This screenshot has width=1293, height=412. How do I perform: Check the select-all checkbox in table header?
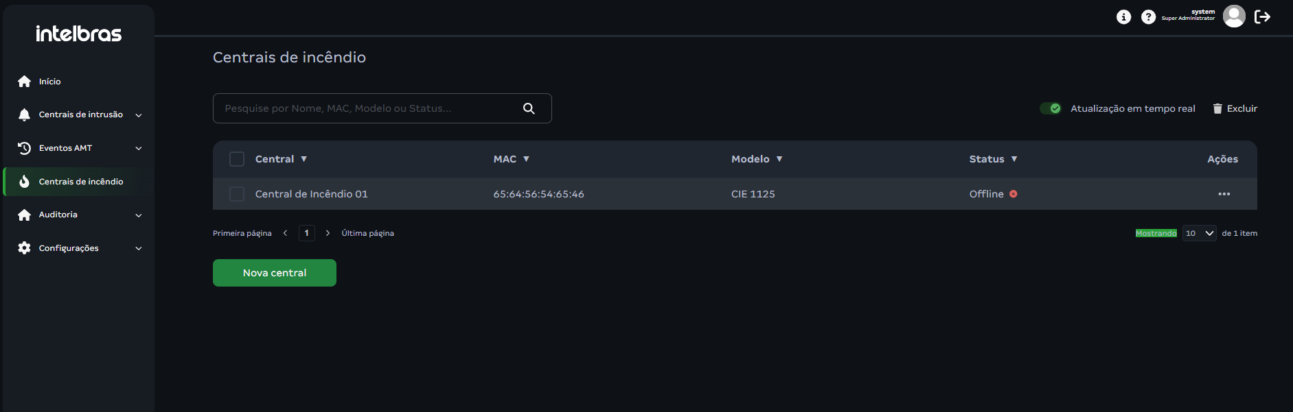tap(237, 159)
